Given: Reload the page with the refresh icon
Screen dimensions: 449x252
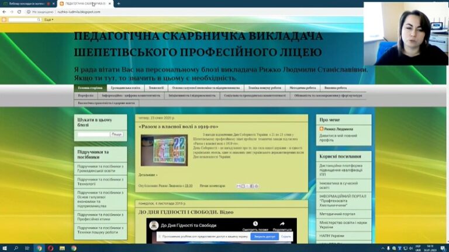Looking at the screenshot, I should pos(20,12).
